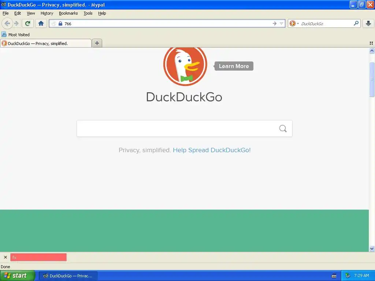Click the Privacy, simplified. tagline text

(144, 150)
